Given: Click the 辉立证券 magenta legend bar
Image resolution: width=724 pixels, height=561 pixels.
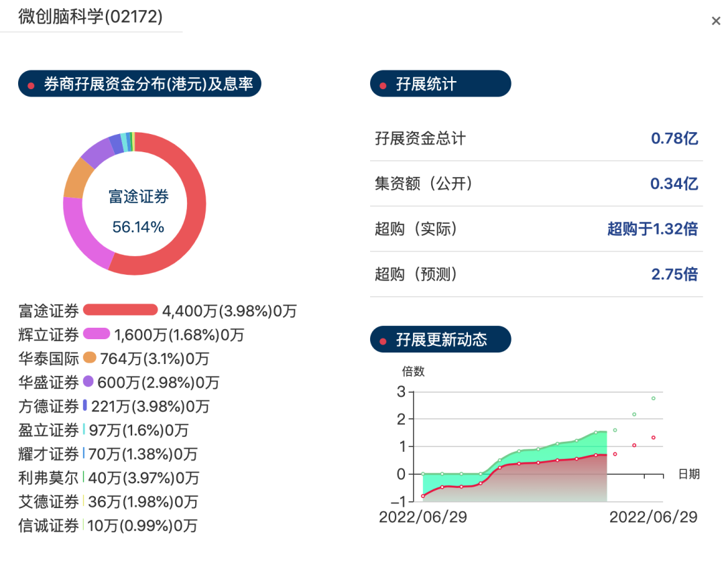Looking at the screenshot, I should (x=97, y=334).
